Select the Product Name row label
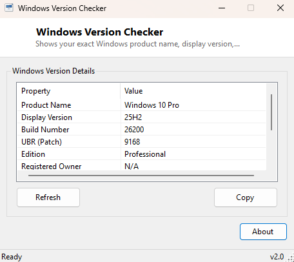 [46, 105]
